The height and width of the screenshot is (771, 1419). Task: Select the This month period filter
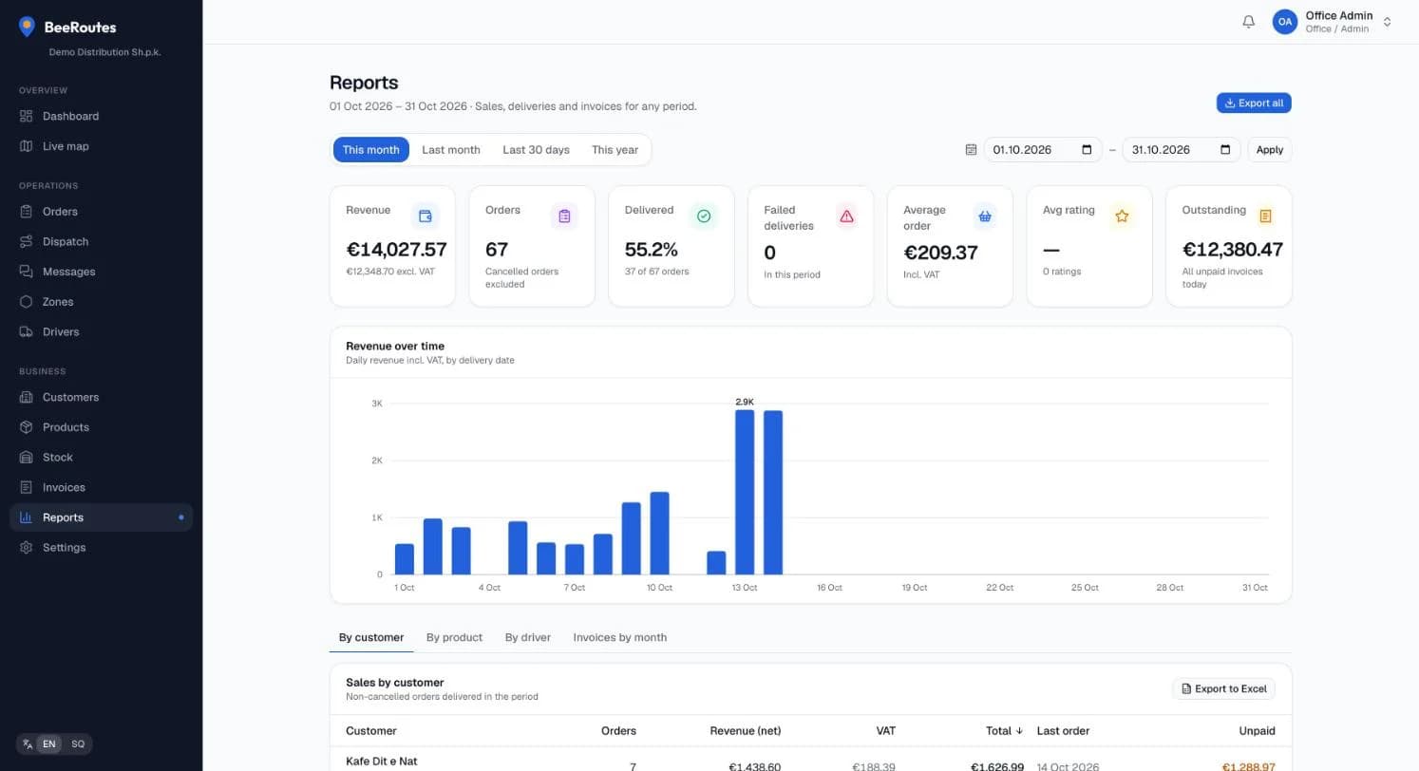(371, 150)
